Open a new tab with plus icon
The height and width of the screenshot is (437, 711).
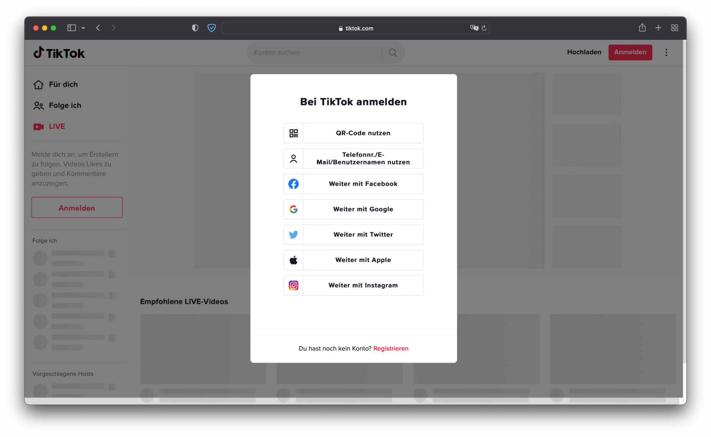(658, 28)
